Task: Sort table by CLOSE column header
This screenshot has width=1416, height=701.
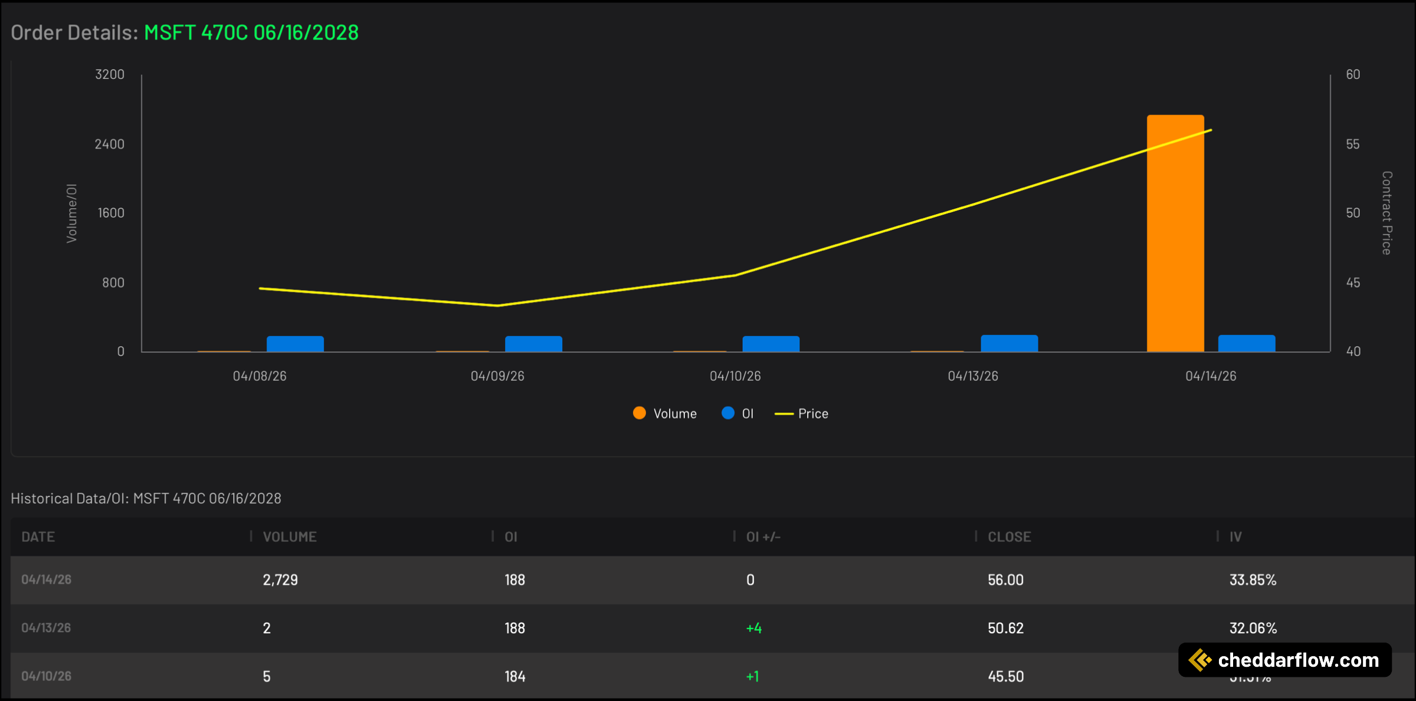Action: [1009, 537]
